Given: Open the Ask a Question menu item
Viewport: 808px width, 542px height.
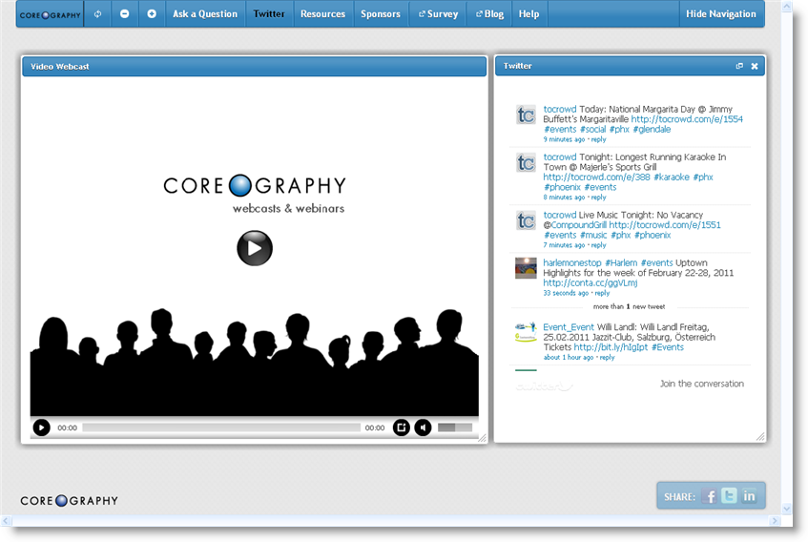Looking at the screenshot, I should pos(205,14).
